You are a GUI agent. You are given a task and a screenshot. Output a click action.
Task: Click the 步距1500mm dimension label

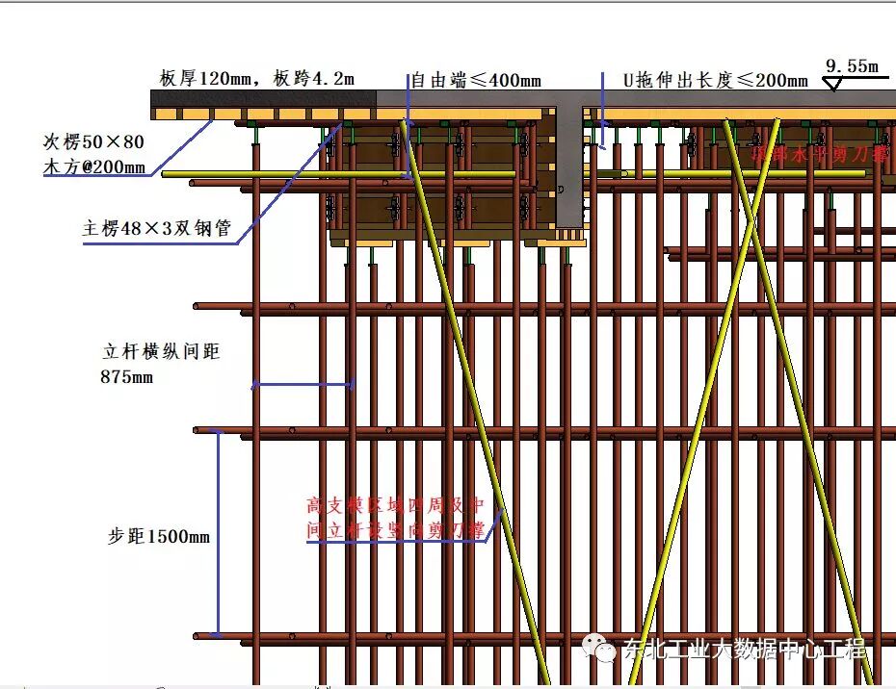click(160, 536)
